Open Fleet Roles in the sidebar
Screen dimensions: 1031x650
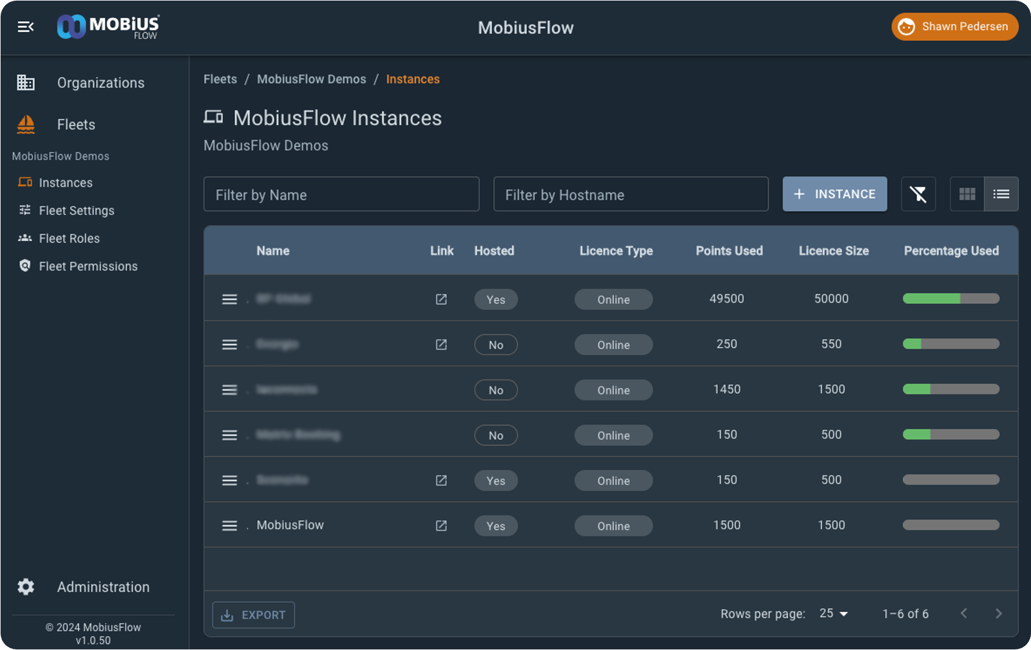point(69,238)
